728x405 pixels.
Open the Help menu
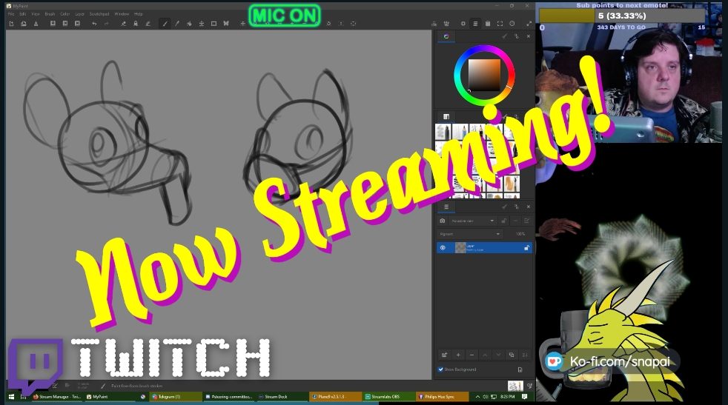139,14
